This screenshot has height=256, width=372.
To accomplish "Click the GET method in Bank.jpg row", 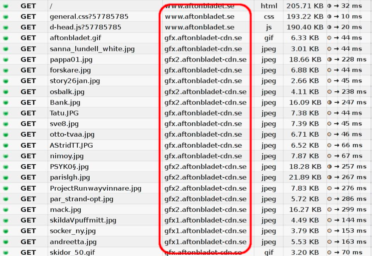I will click(28, 103).
